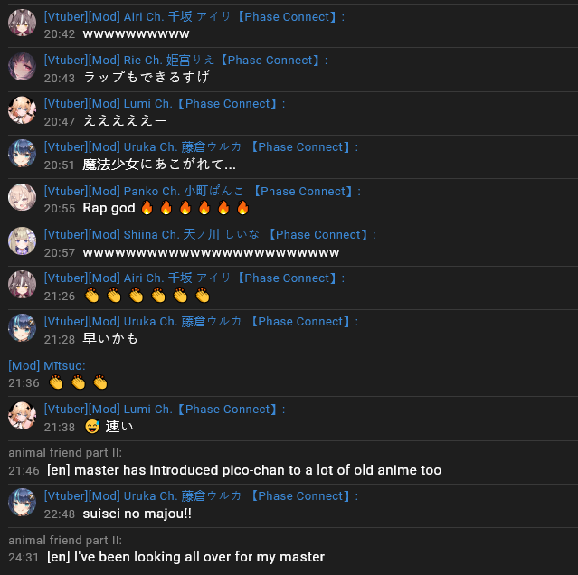Image resolution: width=578 pixels, height=575 pixels.
Task: Select the [Mod] Mītsuo username
Action: coord(47,366)
